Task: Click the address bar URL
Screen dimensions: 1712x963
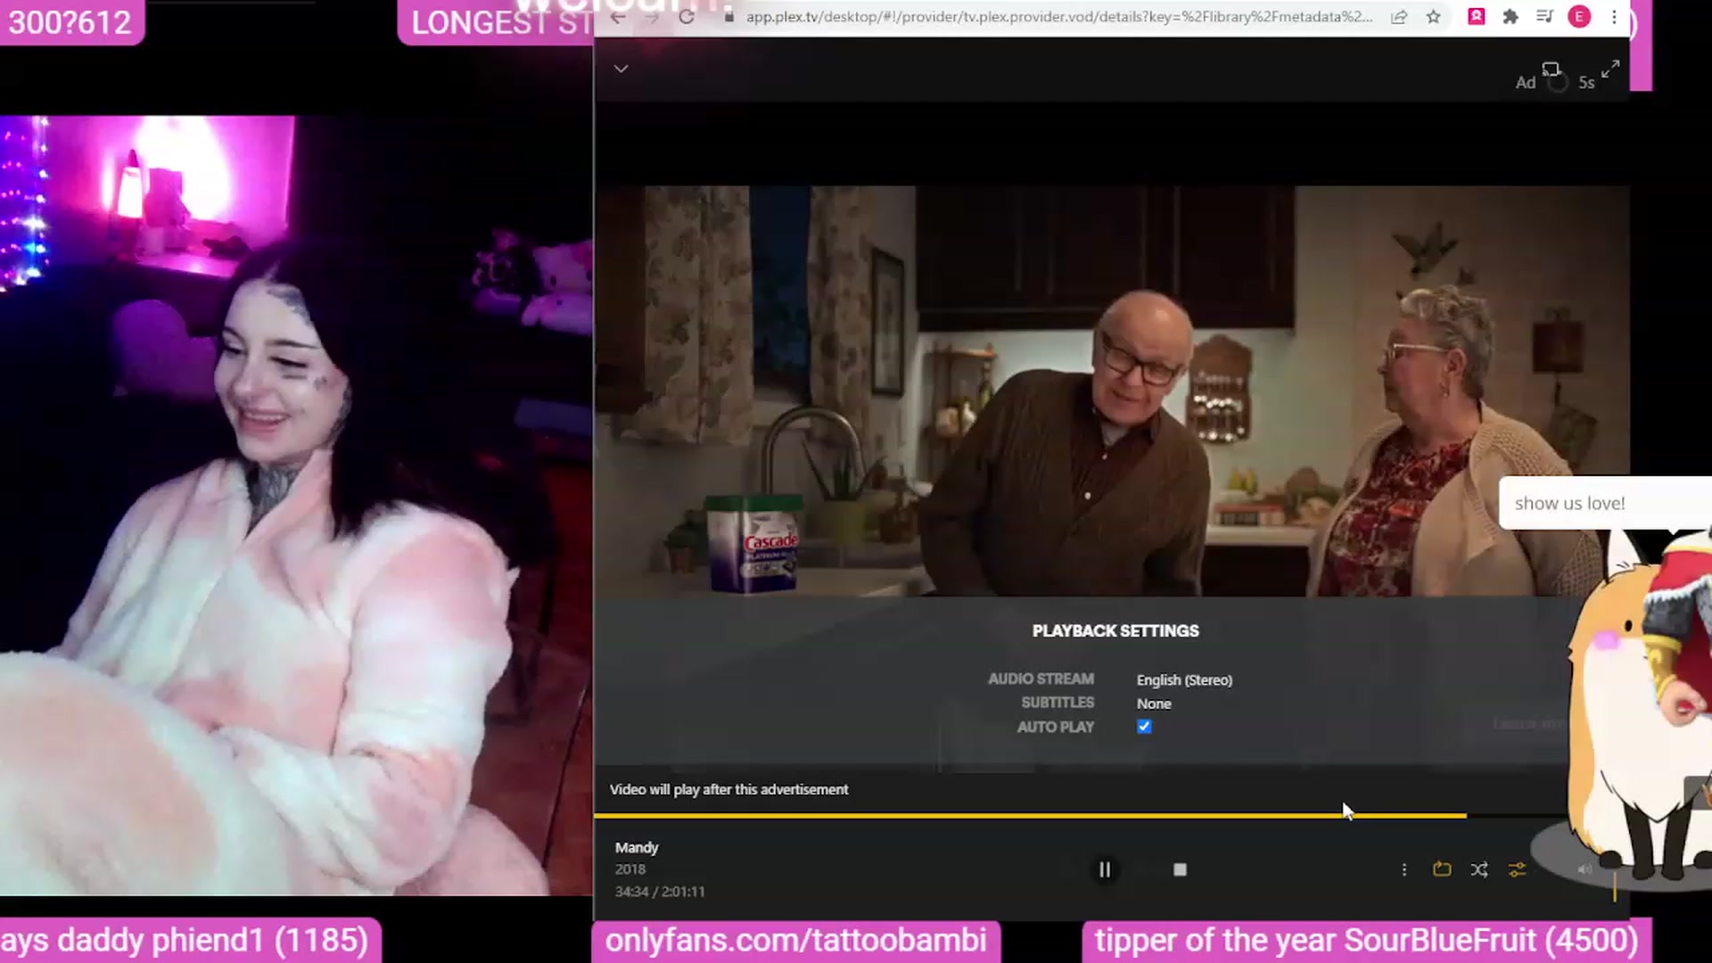Action: tap(1059, 17)
